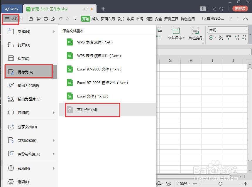Save copy as Excel 97-2003 模板文件 (*.xlt)
Screen dimensions: 252x187
coord(107,83)
